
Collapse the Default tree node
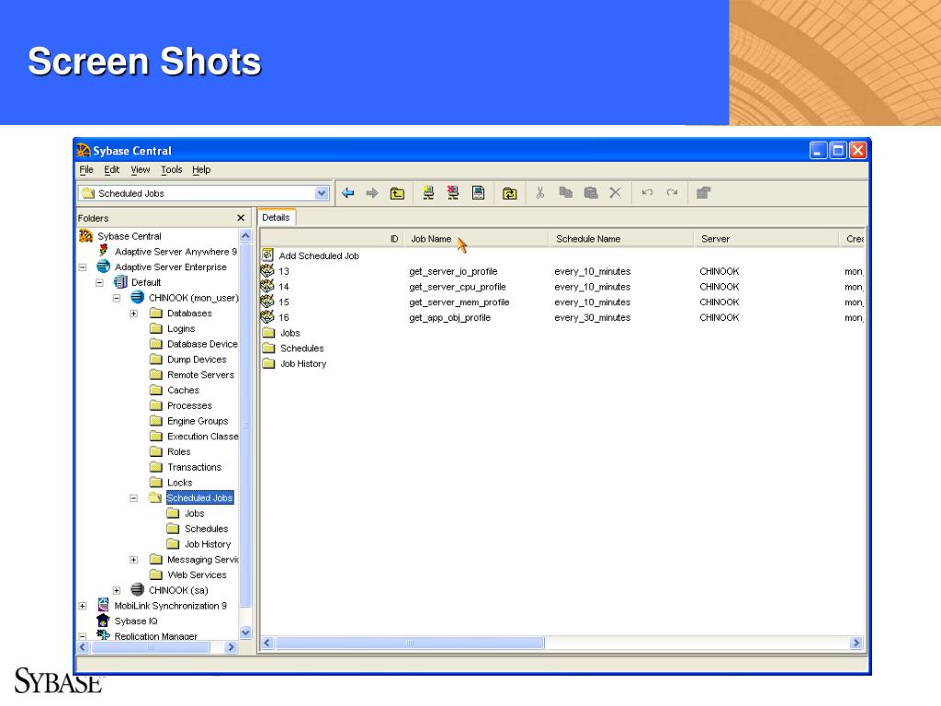(x=99, y=283)
